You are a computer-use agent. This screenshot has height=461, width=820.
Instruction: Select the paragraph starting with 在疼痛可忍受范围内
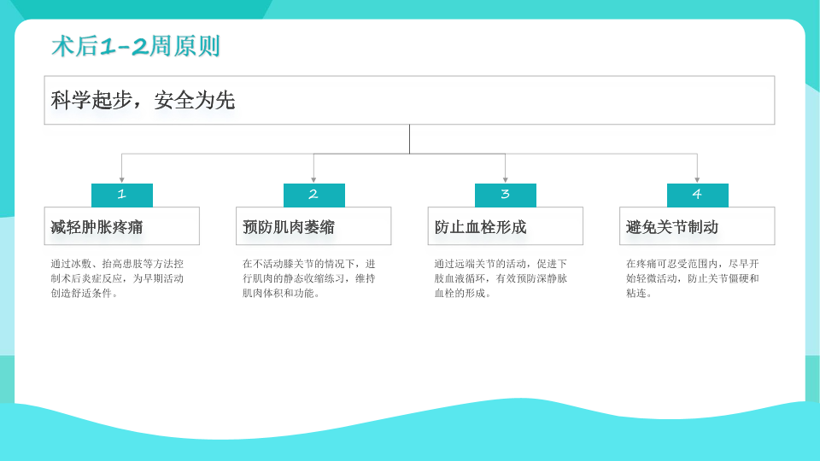tap(693, 278)
